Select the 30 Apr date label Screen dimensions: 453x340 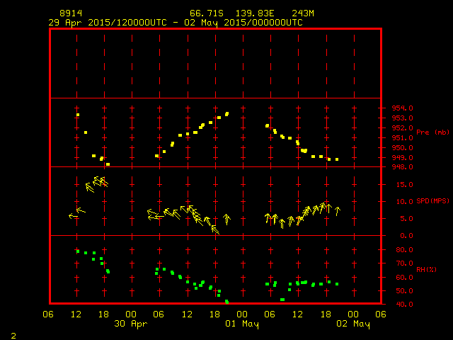point(131,324)
